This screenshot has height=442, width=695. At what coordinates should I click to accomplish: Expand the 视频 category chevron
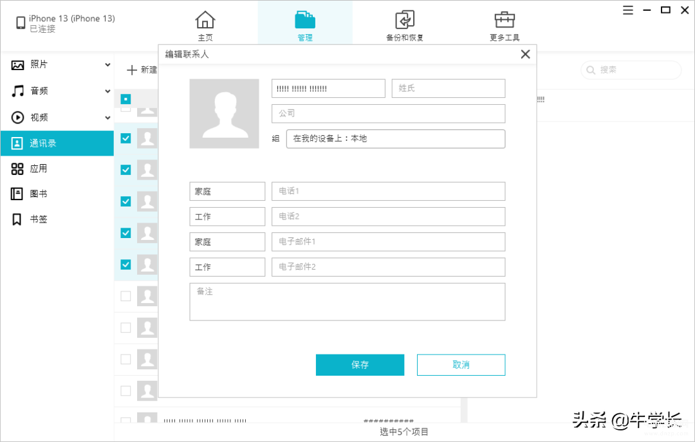tap(107, 118)
